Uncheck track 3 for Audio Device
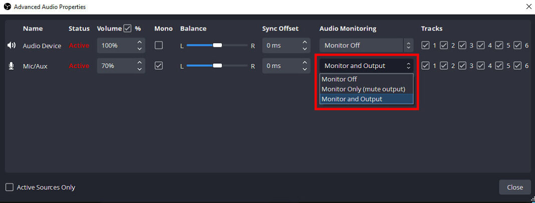 [462, 45]
